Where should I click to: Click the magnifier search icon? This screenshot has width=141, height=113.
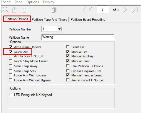[5, 10]
